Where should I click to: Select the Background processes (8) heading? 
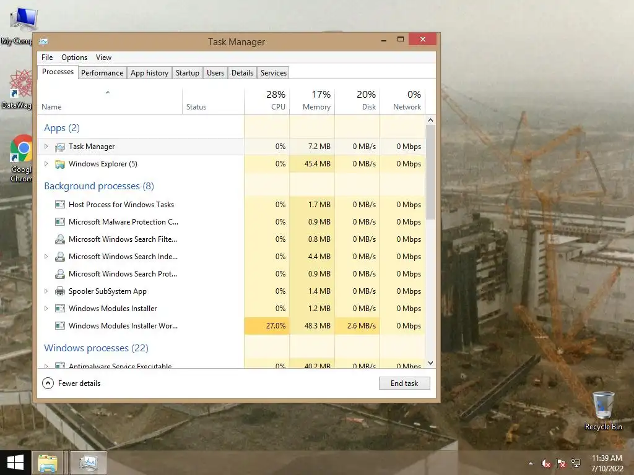(x=99, y=186)
